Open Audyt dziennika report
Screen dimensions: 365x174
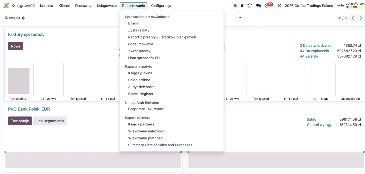point(172,87)
